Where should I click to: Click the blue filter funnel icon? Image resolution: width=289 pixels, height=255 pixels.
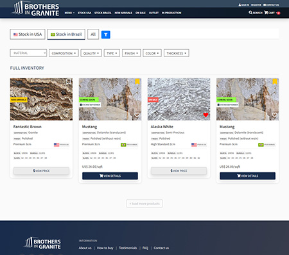click(106, 35)
